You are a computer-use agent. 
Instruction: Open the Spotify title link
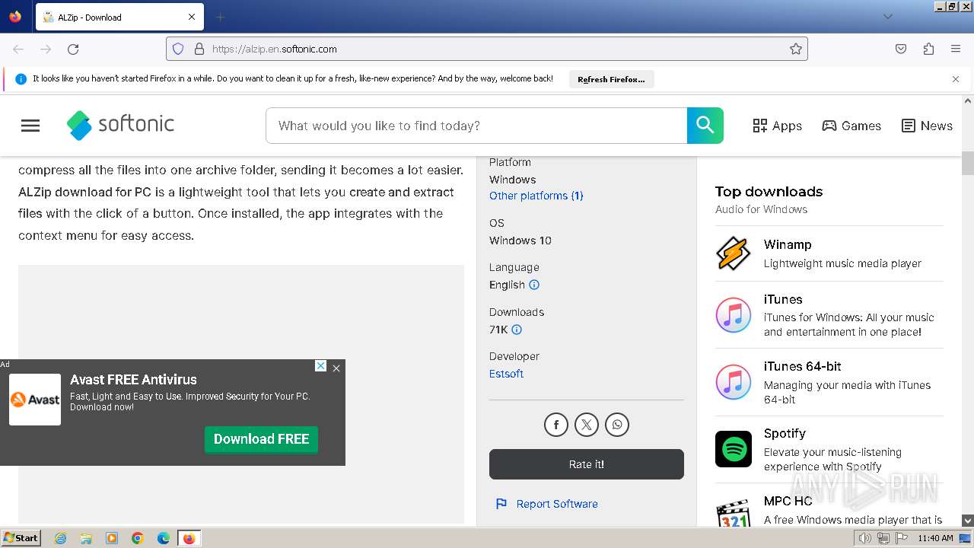pyautogui.click(x=785, y=433)
